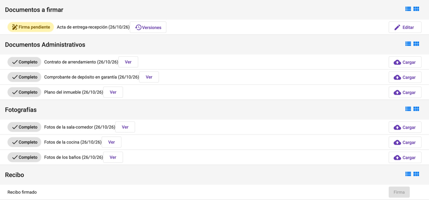
Task: Upload file for Contrato de arrendamiento
Action: 405,62
